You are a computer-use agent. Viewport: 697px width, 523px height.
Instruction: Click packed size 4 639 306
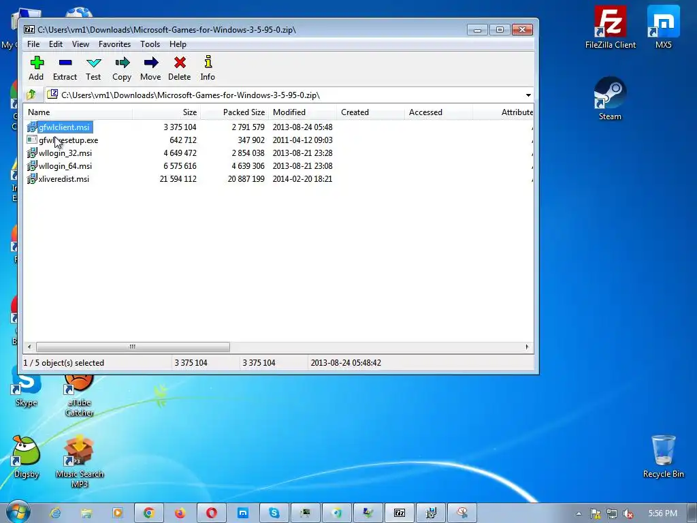pyautogui.click(x=248, y=166)
